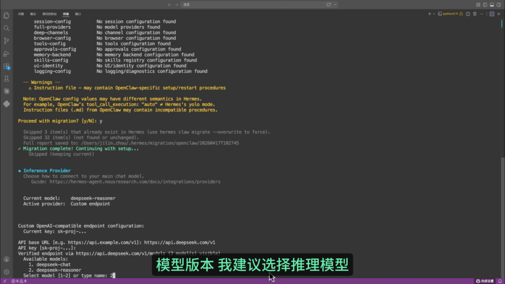Click the 'Current key: sk-proj-...' line
The image size is (505, 284).
(55, 232)
